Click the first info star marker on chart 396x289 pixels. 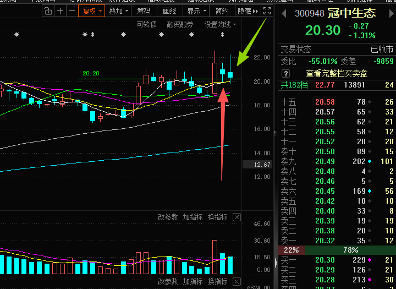pyautogui.click(x=16, y=34)
